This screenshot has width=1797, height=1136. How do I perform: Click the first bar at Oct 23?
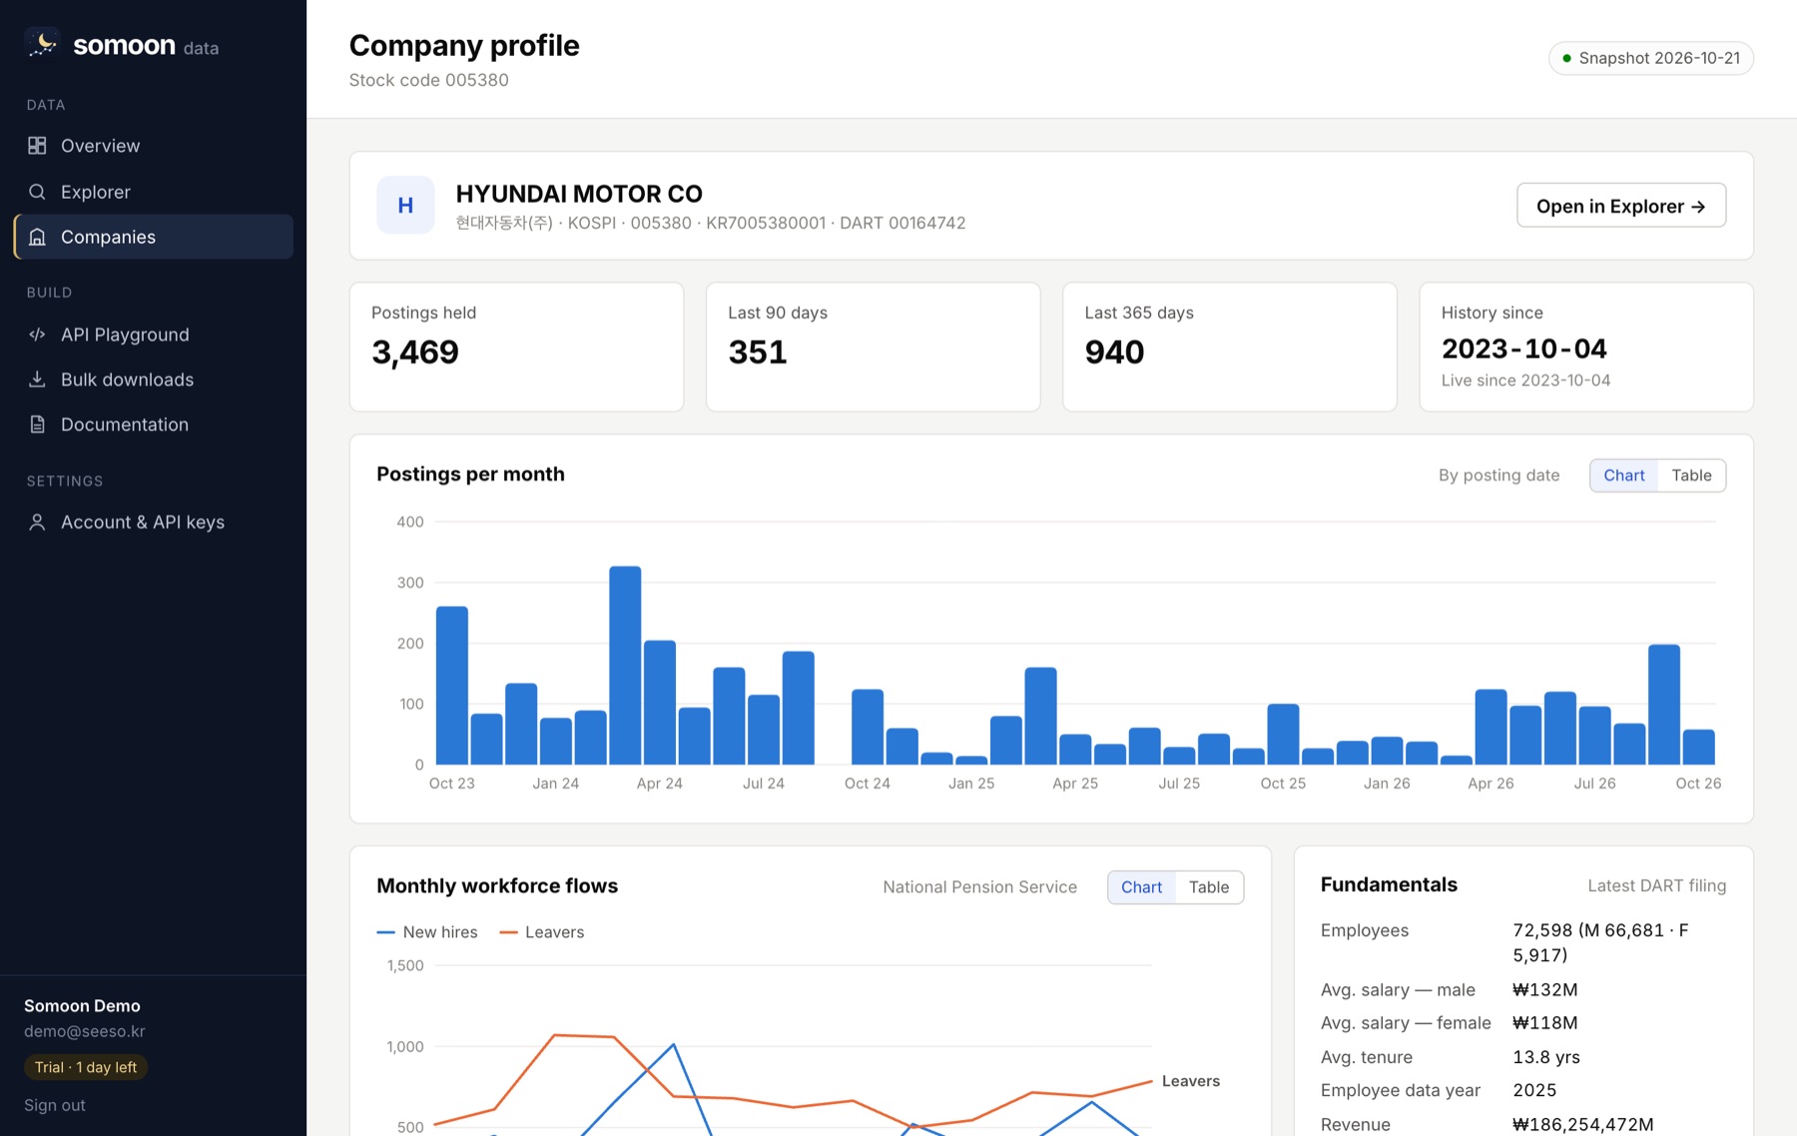coord(452,686)
